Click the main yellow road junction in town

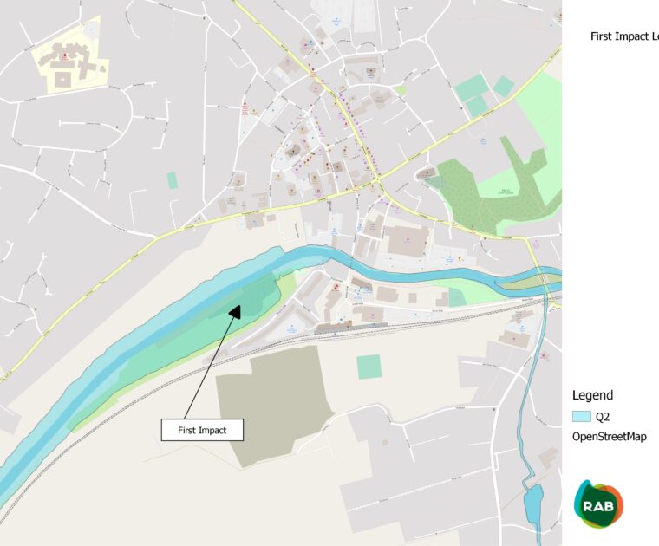(x=378, y=179)
